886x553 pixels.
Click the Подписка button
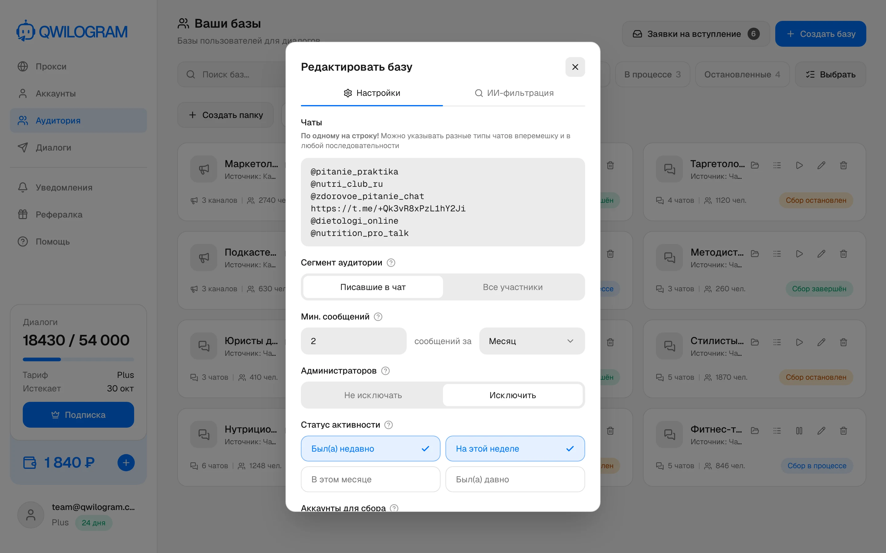coord(78,415)
